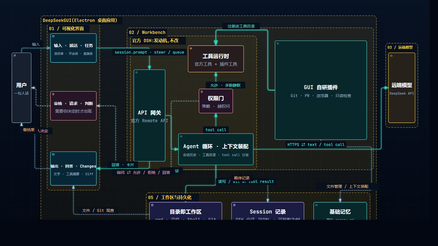This screenshot has height=246, width=438.
Task: Click the icon in the 用户 node corner
Action: tap(15, 55)
